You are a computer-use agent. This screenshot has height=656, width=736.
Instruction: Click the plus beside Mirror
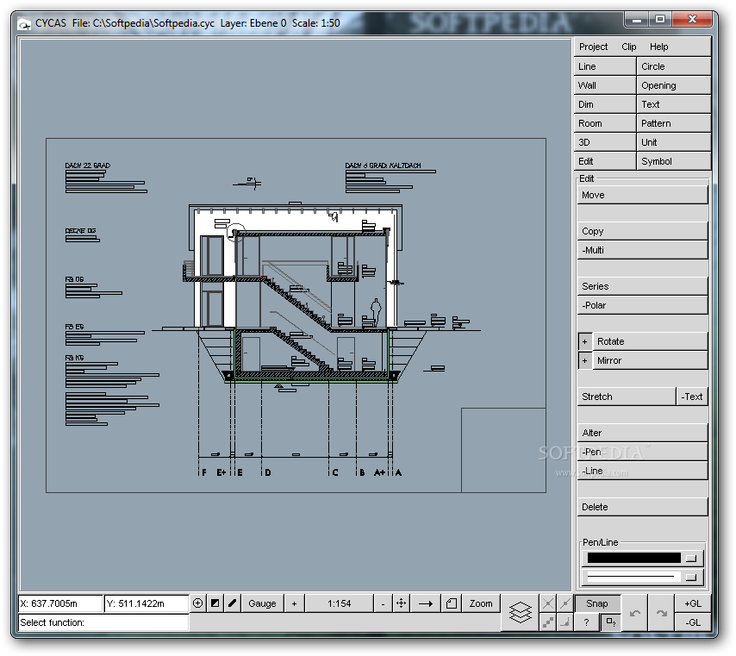click(x=585, y=360)
